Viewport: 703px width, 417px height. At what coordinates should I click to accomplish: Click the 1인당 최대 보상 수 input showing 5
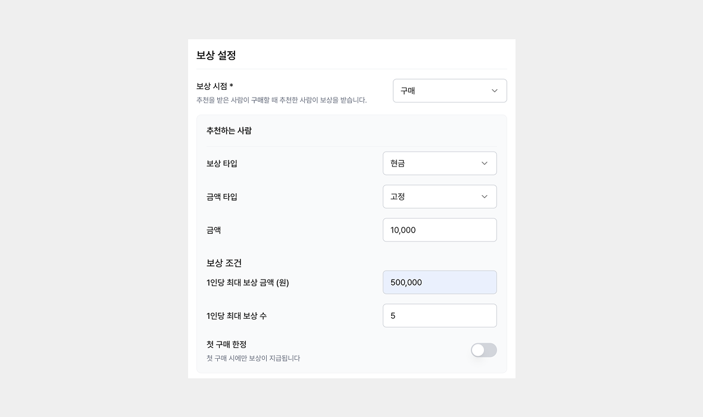point(439,315)
